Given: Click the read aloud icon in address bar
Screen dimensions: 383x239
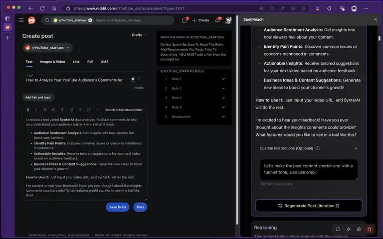Looking at the screenshot, I should pyautogui.click(x=283, y=8).
